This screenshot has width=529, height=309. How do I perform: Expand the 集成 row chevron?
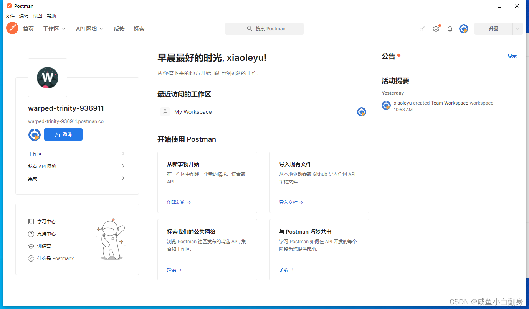(123, 178)
